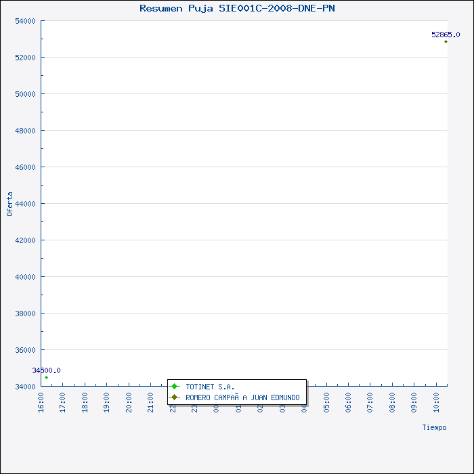The width and height of the screenshot is (474, 474).
Task: Click the Tiempo x-axis label
Action: (434, 427)
